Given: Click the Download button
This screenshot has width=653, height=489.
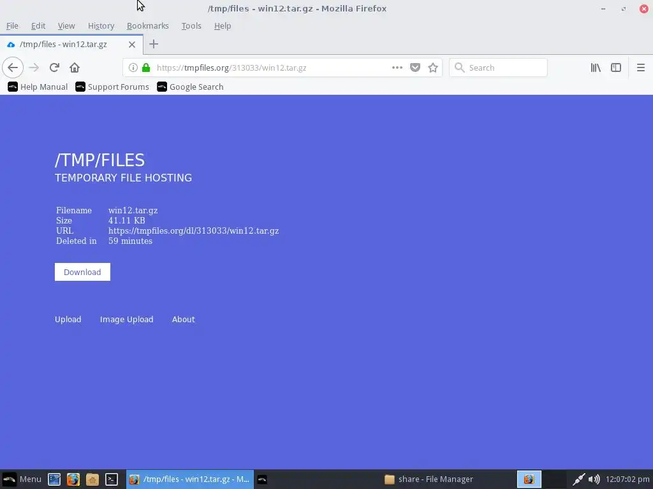Looking at the screenshot, I should click(x=82, y=272).
